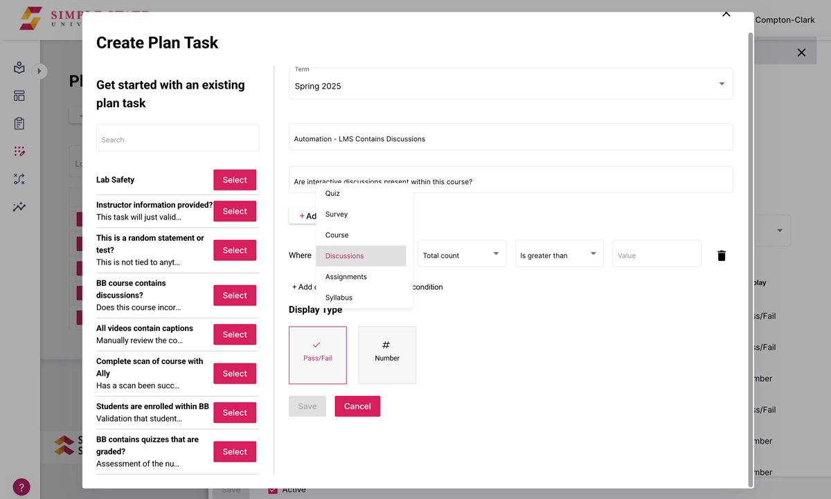Click the analytics trend-line icon in sidebar
831x499 pixels.
pos(19,206)
